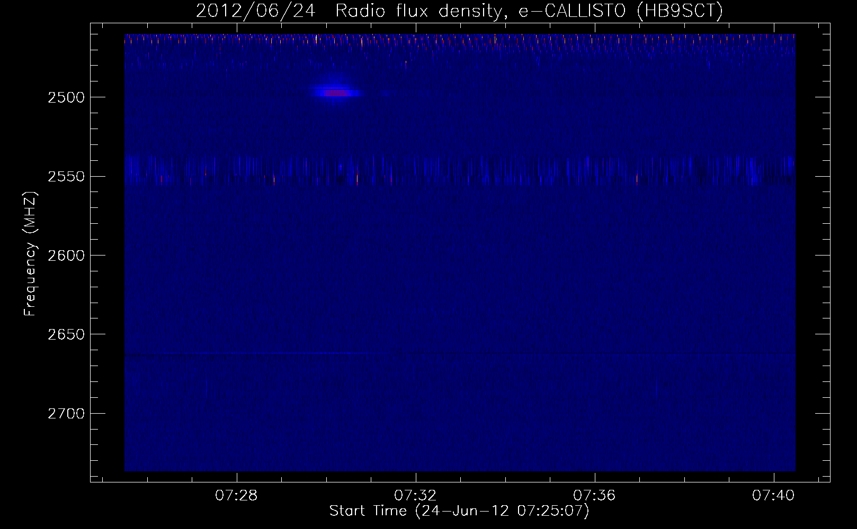Click the "Start Time (24-Jun-12 07:25:07)" x-axis label

pyautogui.click(x=459, y=511)
